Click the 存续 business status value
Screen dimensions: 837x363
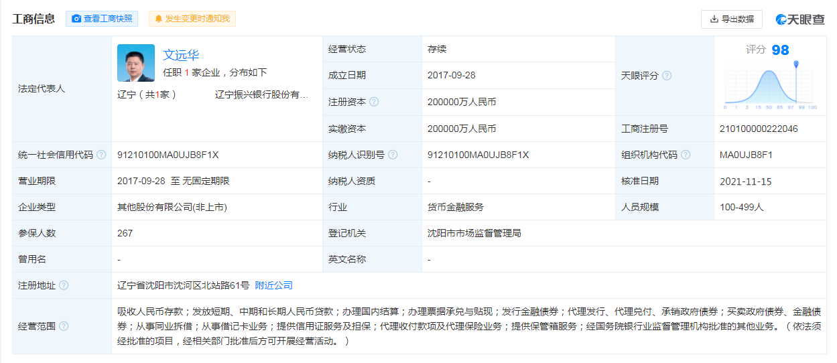pos(437,50)
